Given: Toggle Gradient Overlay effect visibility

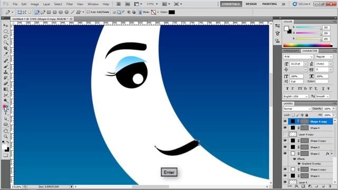Looking at the screenshot, I should [x=299, y=164].
